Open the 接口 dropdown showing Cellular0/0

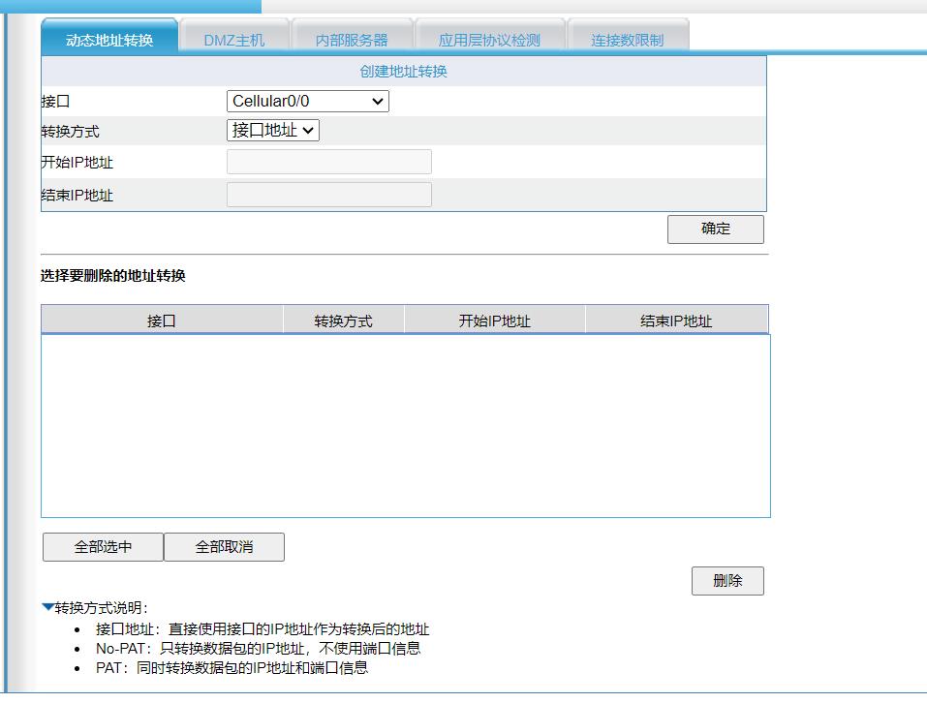pos(307,101)
